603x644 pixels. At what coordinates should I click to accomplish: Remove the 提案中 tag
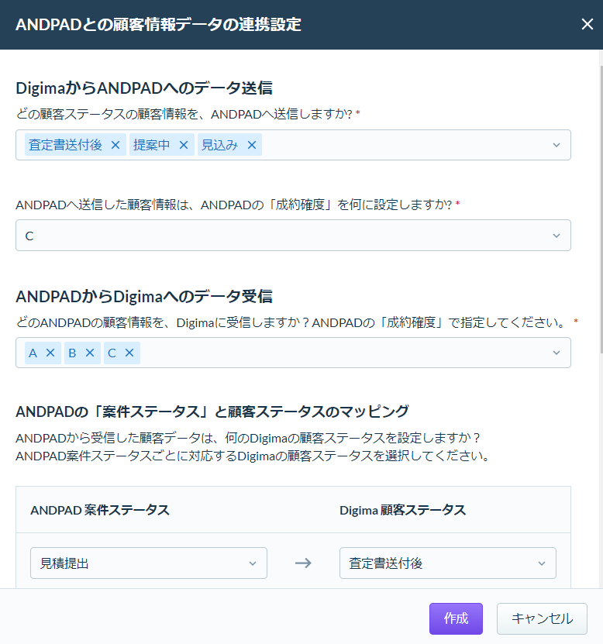(184, 145)
